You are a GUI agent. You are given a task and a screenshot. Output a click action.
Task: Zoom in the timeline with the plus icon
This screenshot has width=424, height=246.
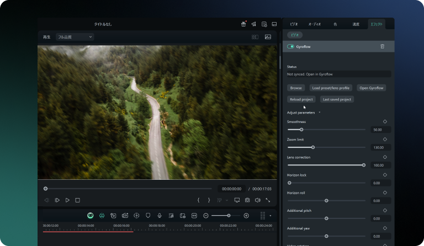click(246, 216)
